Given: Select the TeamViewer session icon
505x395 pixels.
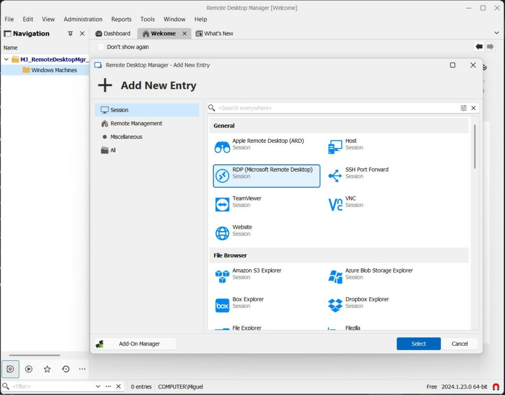Looking at the screenshot, I should tap(222, 204).
